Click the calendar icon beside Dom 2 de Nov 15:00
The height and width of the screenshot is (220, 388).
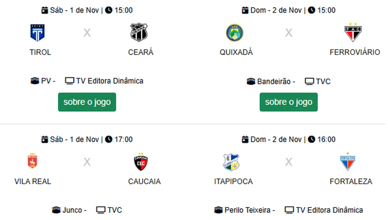(x=245, y=10)
